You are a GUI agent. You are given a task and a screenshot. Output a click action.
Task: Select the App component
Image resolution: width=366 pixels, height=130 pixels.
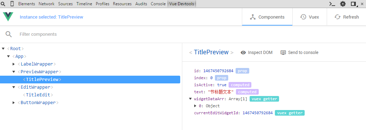(x=19, y=56)
